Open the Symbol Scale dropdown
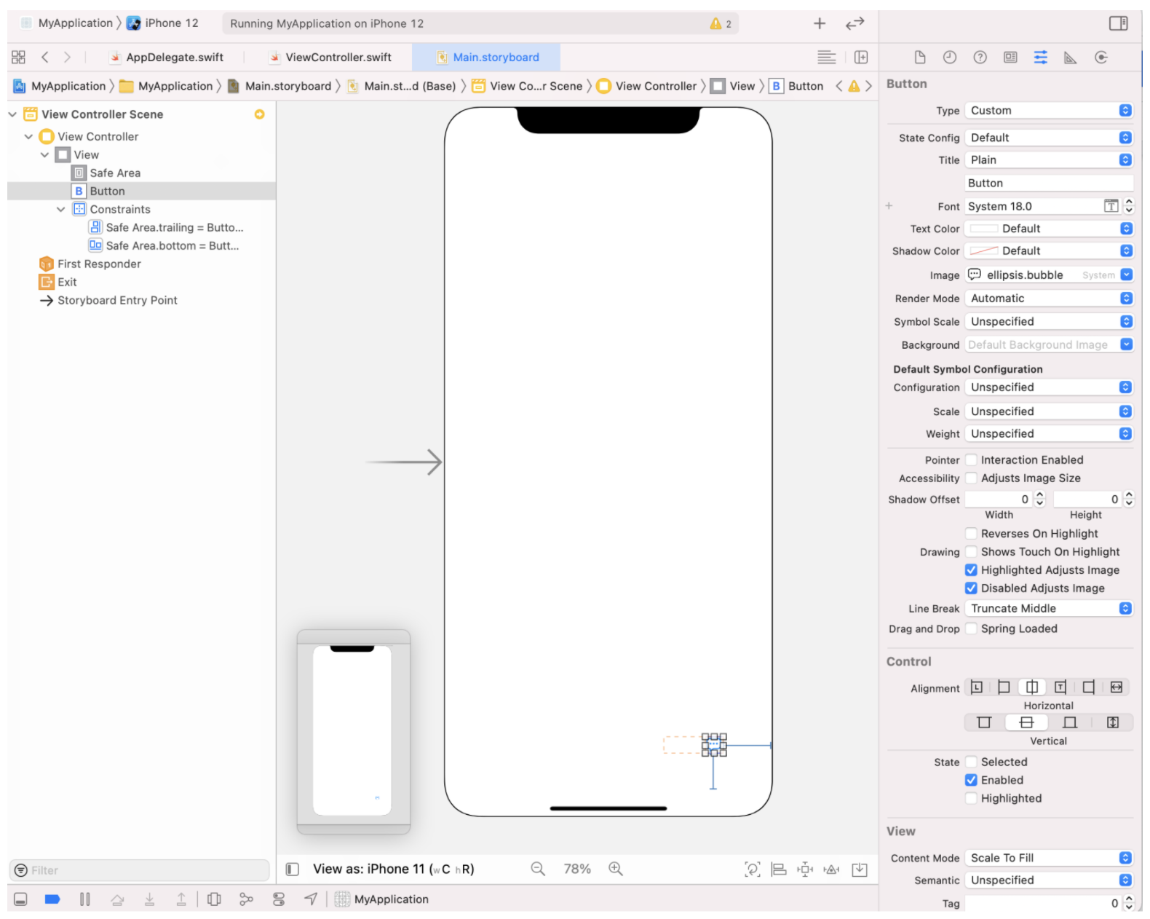Screen dimensions: 1150x919 click(x=1049, y=322)
